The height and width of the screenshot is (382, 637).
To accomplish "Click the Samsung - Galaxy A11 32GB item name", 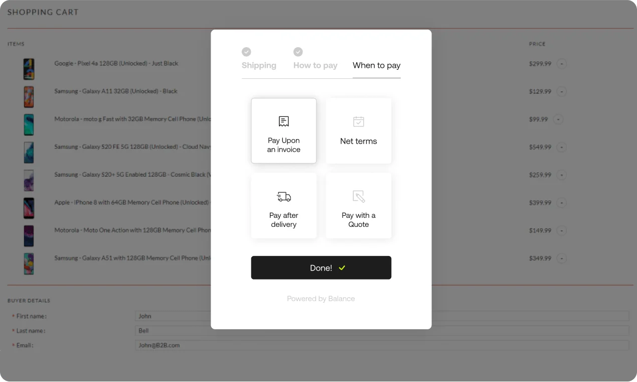I will (116, 91).
